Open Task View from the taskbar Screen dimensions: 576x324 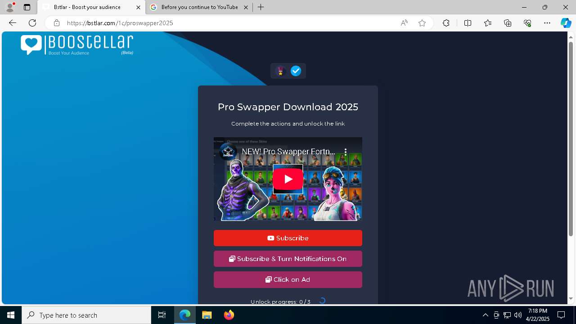point(162,315)
